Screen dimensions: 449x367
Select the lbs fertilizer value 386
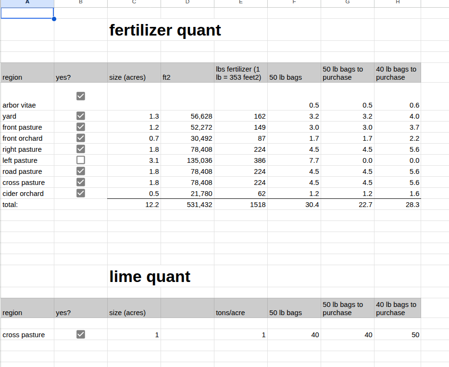coord(241,160)
